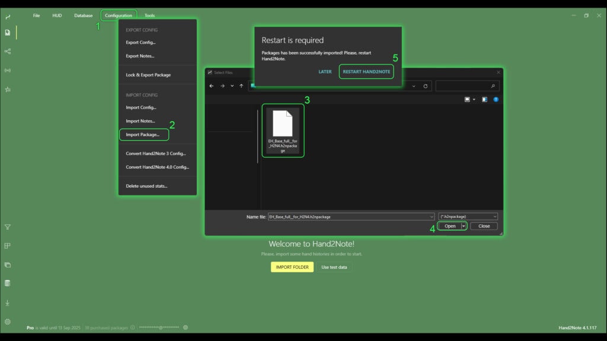Click the yellow IMPORT FOLDER button

pos(292,267)
